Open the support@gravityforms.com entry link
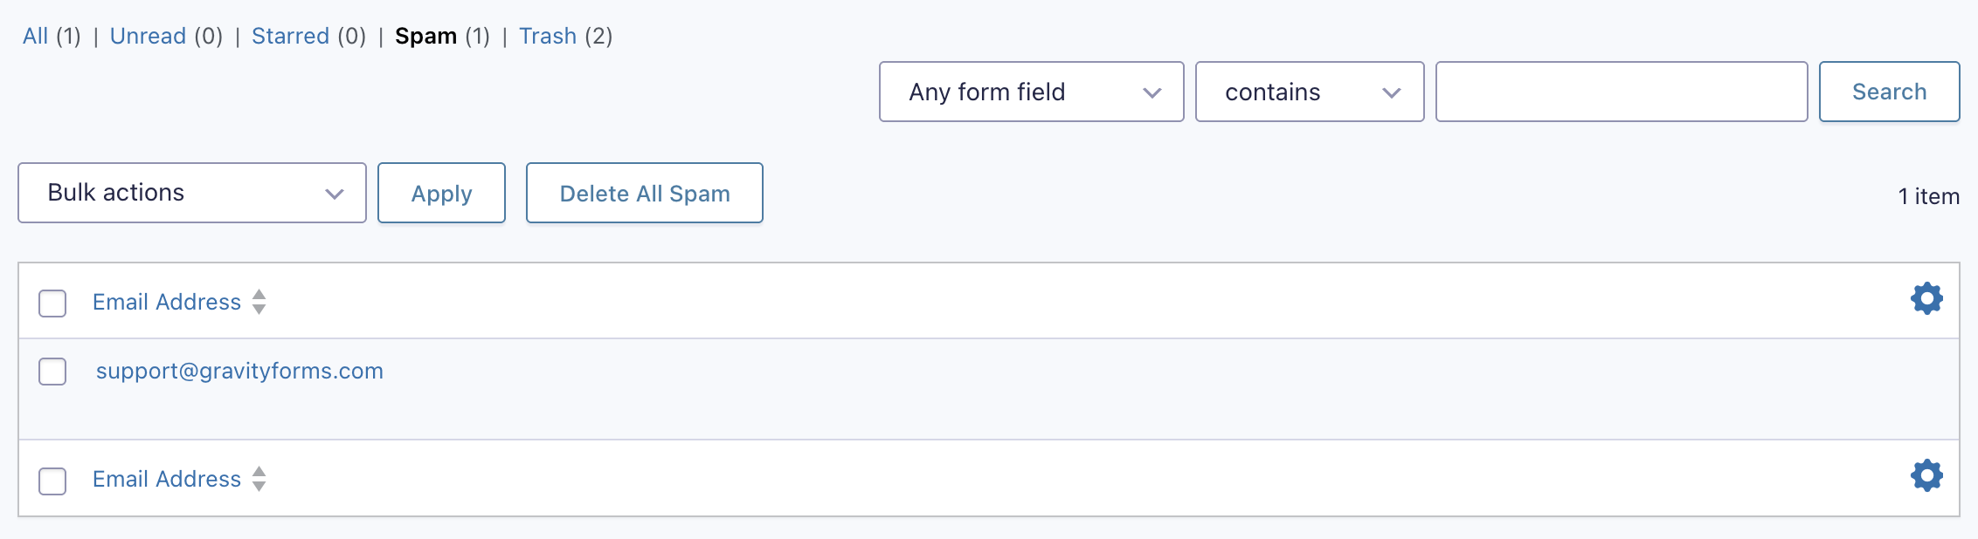 (x=239, y=371)
